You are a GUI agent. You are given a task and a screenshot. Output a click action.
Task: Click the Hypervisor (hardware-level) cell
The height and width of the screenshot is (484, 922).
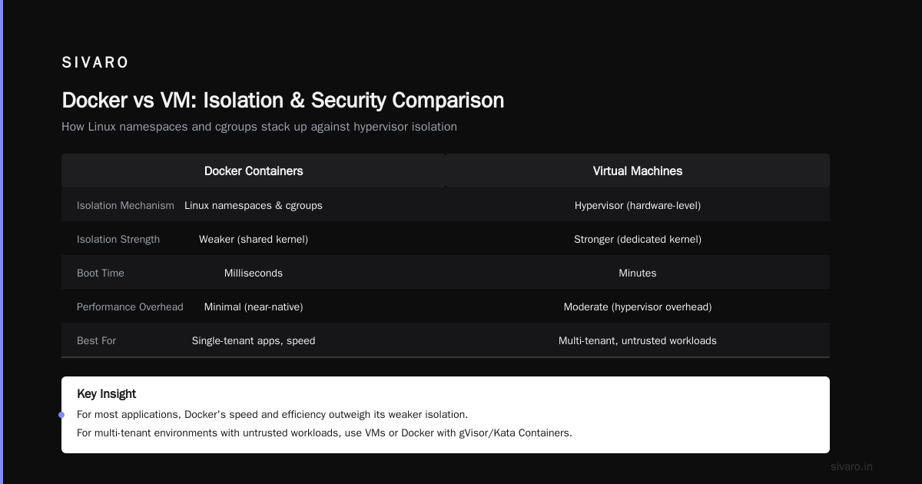[638, 206]
